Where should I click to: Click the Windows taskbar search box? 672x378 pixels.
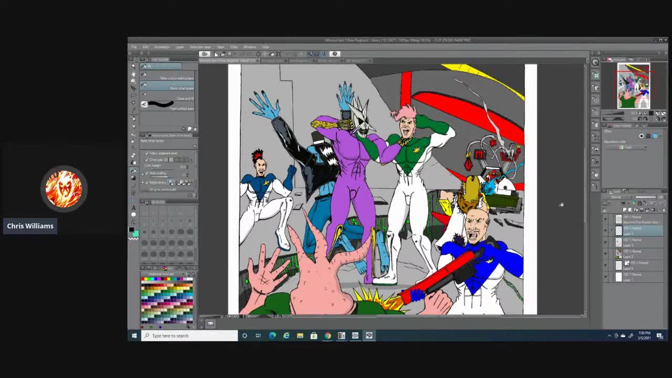[190, 335]
